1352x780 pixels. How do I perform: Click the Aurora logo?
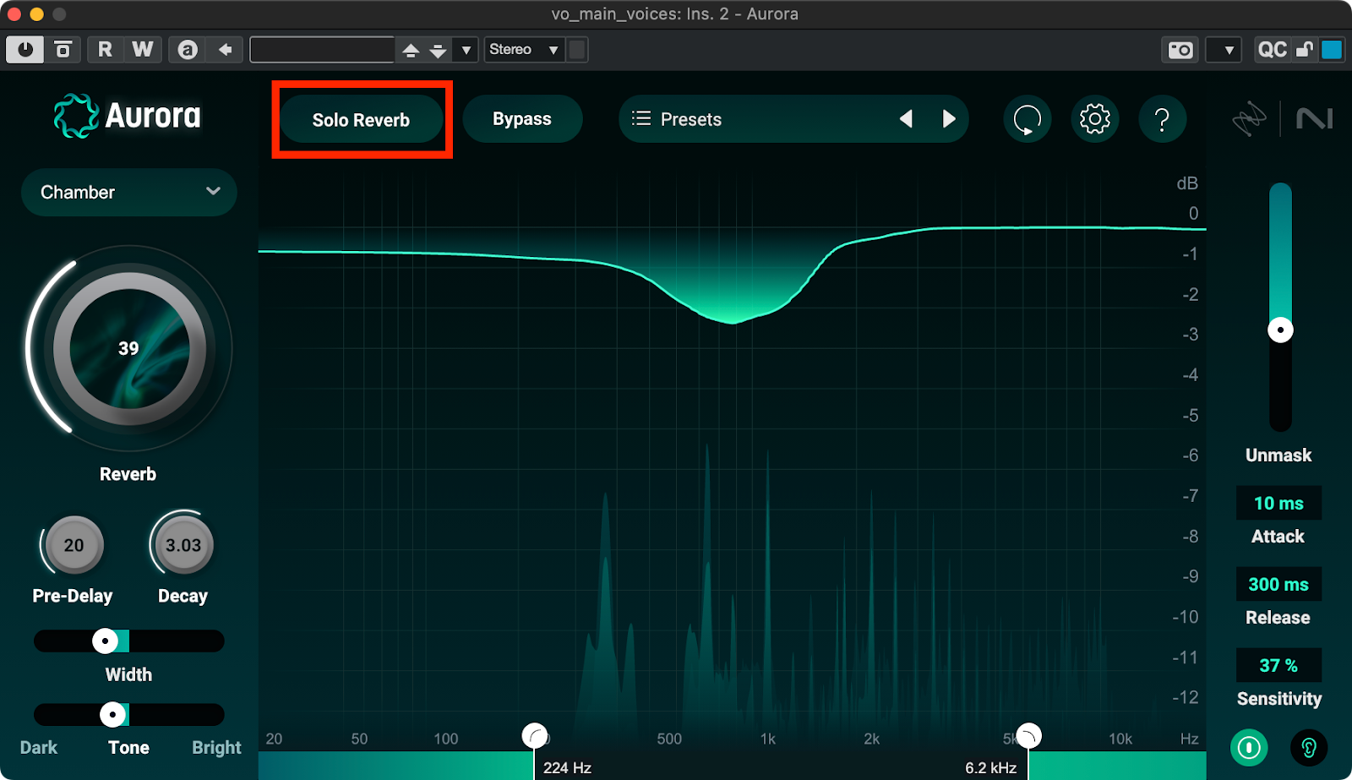pos(128,116)
